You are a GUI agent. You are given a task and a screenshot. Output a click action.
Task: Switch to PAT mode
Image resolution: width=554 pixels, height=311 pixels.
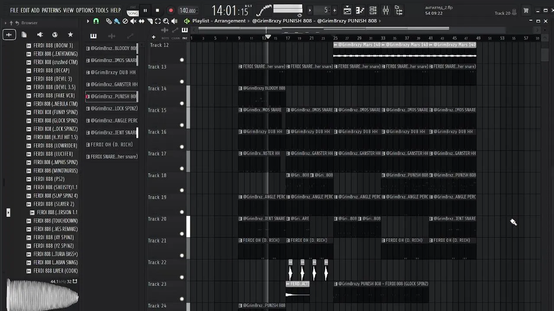(x=133, y=8)
